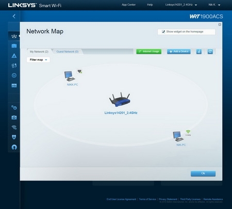
Task: Open the Network Map sidebar icon
Action: point(14,36)
